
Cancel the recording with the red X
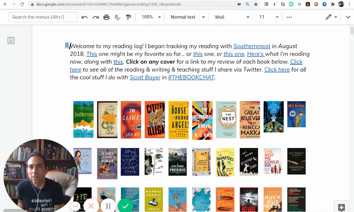click(91, 206)
